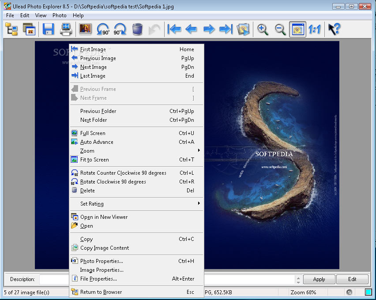The image size is (376, 300).
Task: Select Last Image in the menu
Action: click(x=137, y=76)
